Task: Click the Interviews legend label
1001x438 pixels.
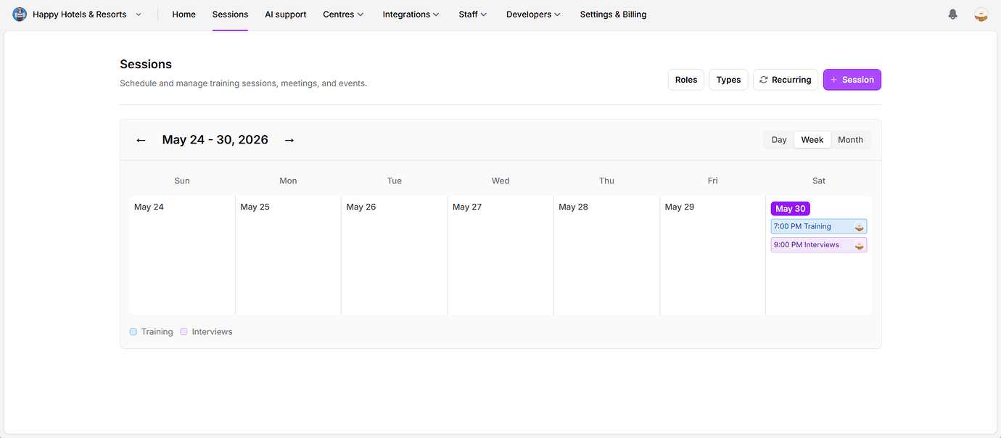Action: pyautogui.click(x=213, y=332)
